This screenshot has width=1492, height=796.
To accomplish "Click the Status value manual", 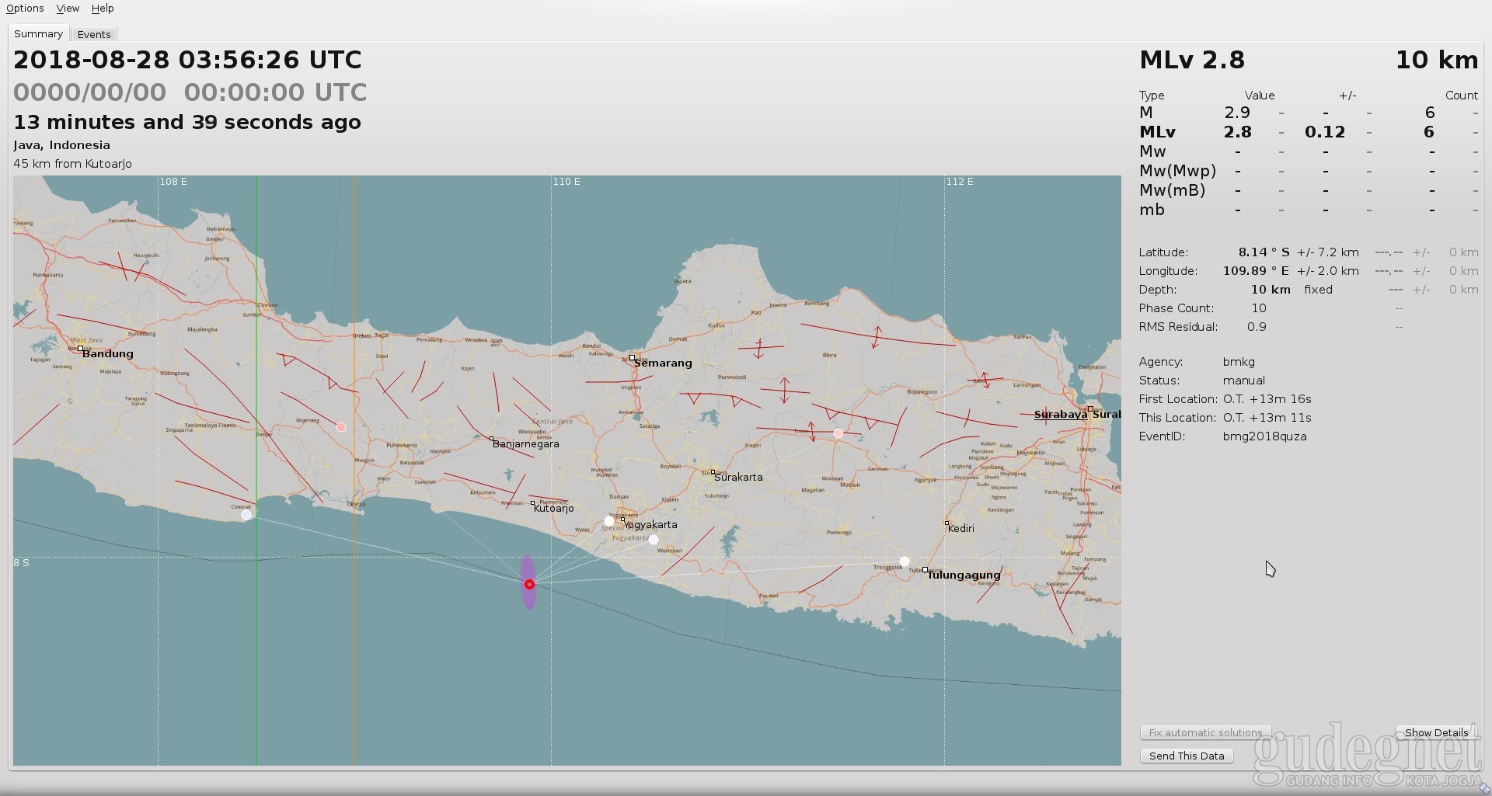I will [1243, 381].
